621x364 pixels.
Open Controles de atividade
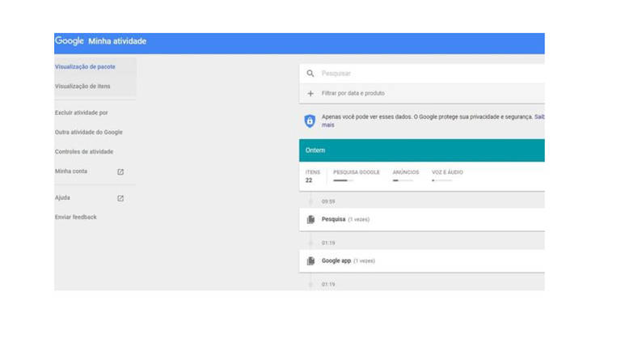click(x=84, y=152)
